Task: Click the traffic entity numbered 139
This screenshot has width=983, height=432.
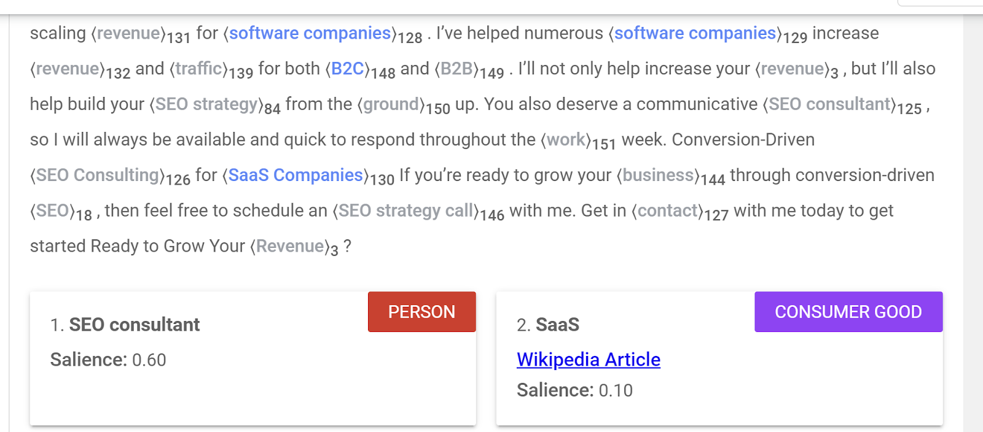Action: coord(198,69)
